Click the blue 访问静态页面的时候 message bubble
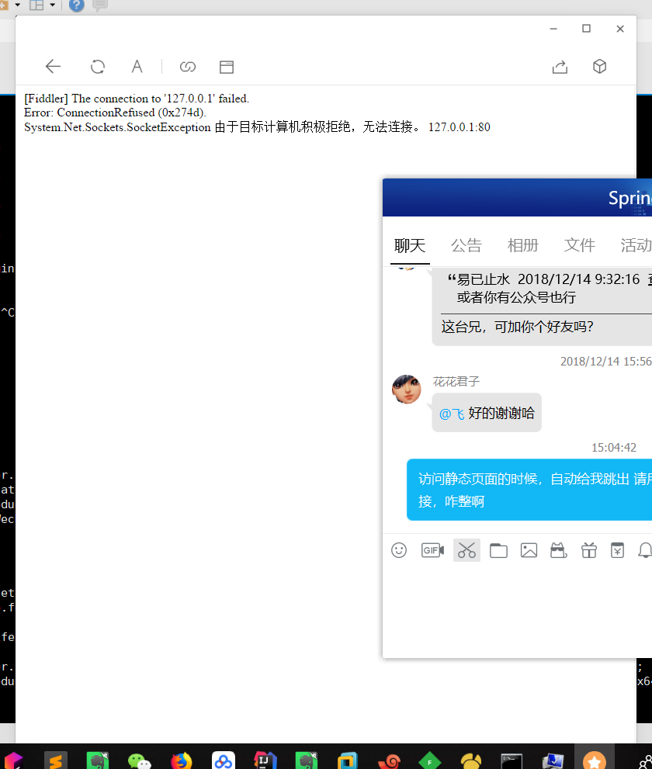The image size is (652, 769). coord(529,490)
